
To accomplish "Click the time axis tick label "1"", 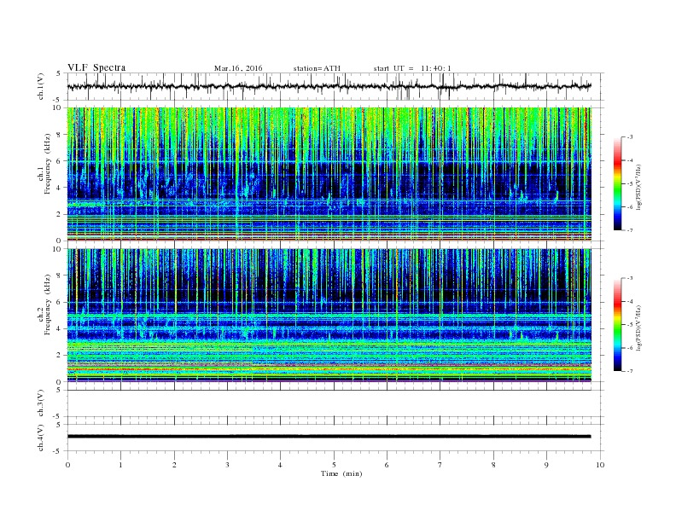I will (120, 465).
